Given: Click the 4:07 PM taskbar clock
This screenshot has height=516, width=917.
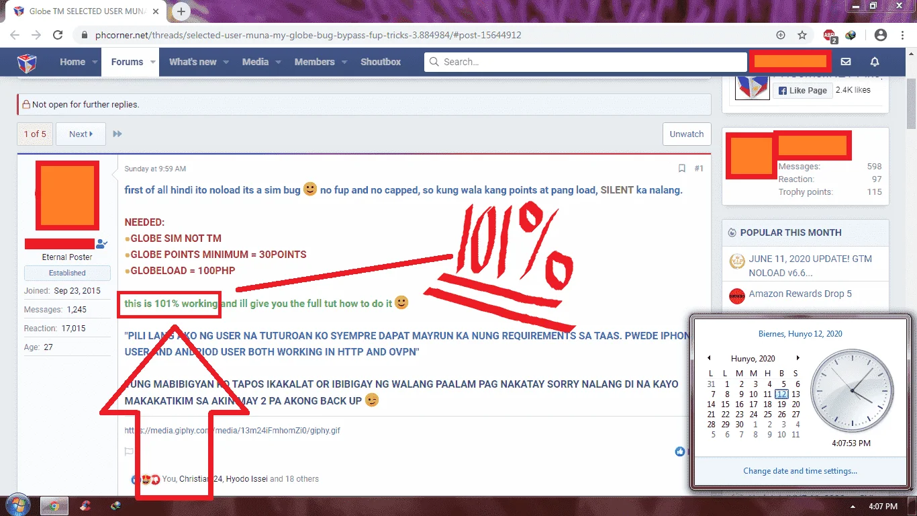Looking at the screenshot, I should click(883, 507).
